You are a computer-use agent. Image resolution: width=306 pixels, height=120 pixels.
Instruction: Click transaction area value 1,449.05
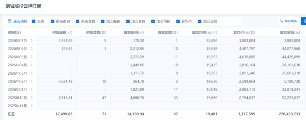click(137, 65)
